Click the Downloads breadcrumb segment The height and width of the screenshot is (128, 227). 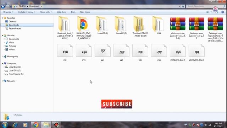point(34,6)
